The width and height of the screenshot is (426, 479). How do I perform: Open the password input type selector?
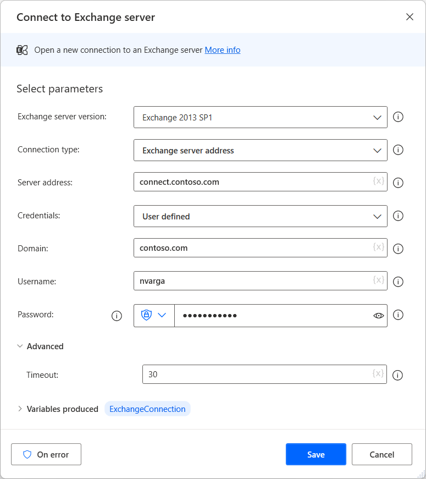154,316
